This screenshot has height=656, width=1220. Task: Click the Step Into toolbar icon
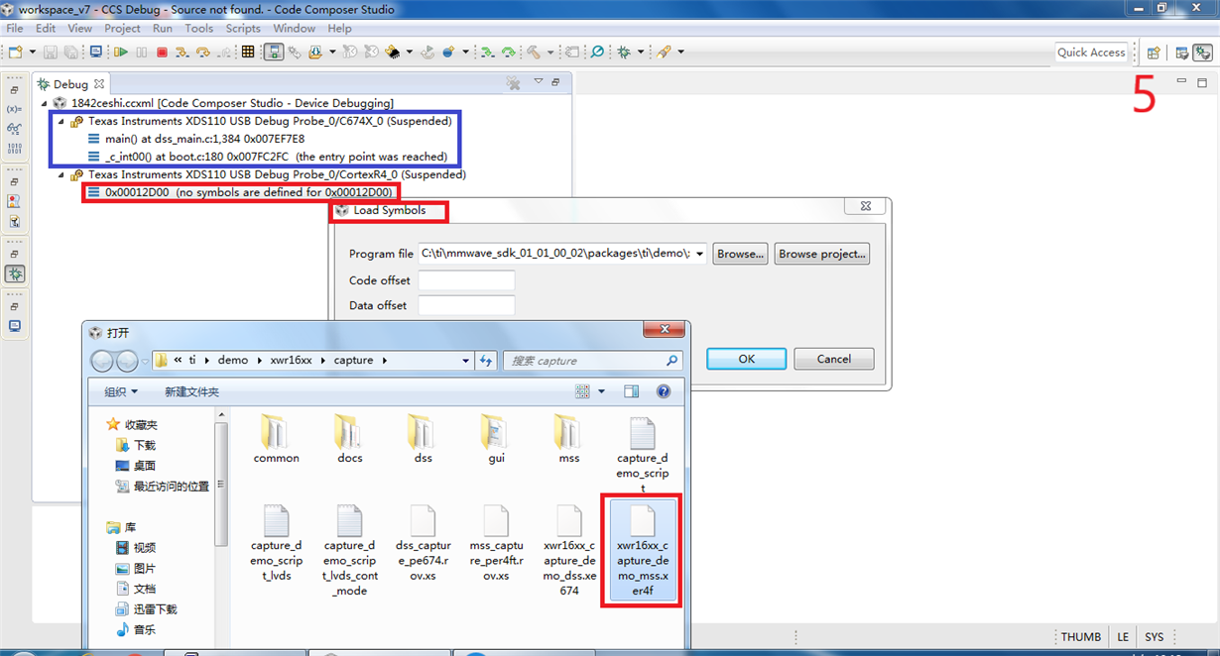pos(182,52)
